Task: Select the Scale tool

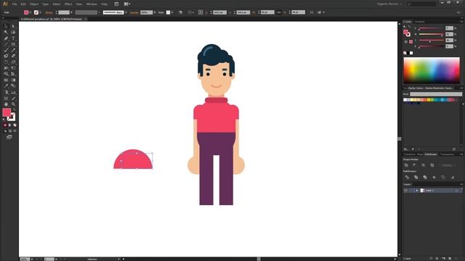Action: 13,62
